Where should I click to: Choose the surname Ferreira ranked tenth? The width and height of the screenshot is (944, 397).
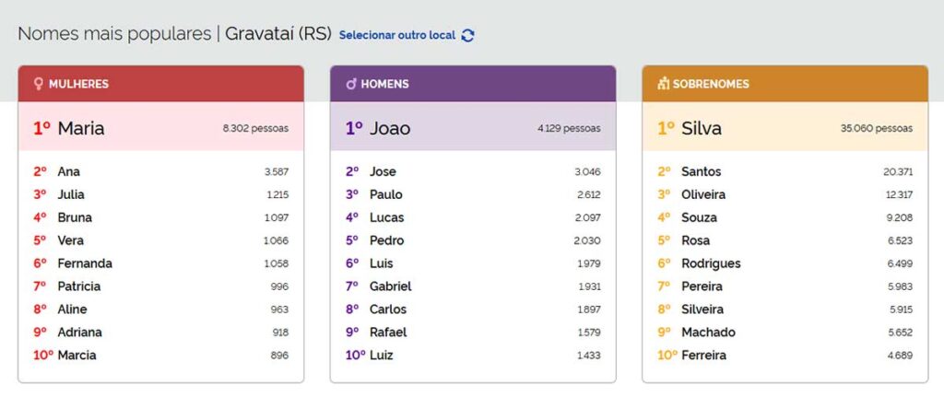click(703, 356)
